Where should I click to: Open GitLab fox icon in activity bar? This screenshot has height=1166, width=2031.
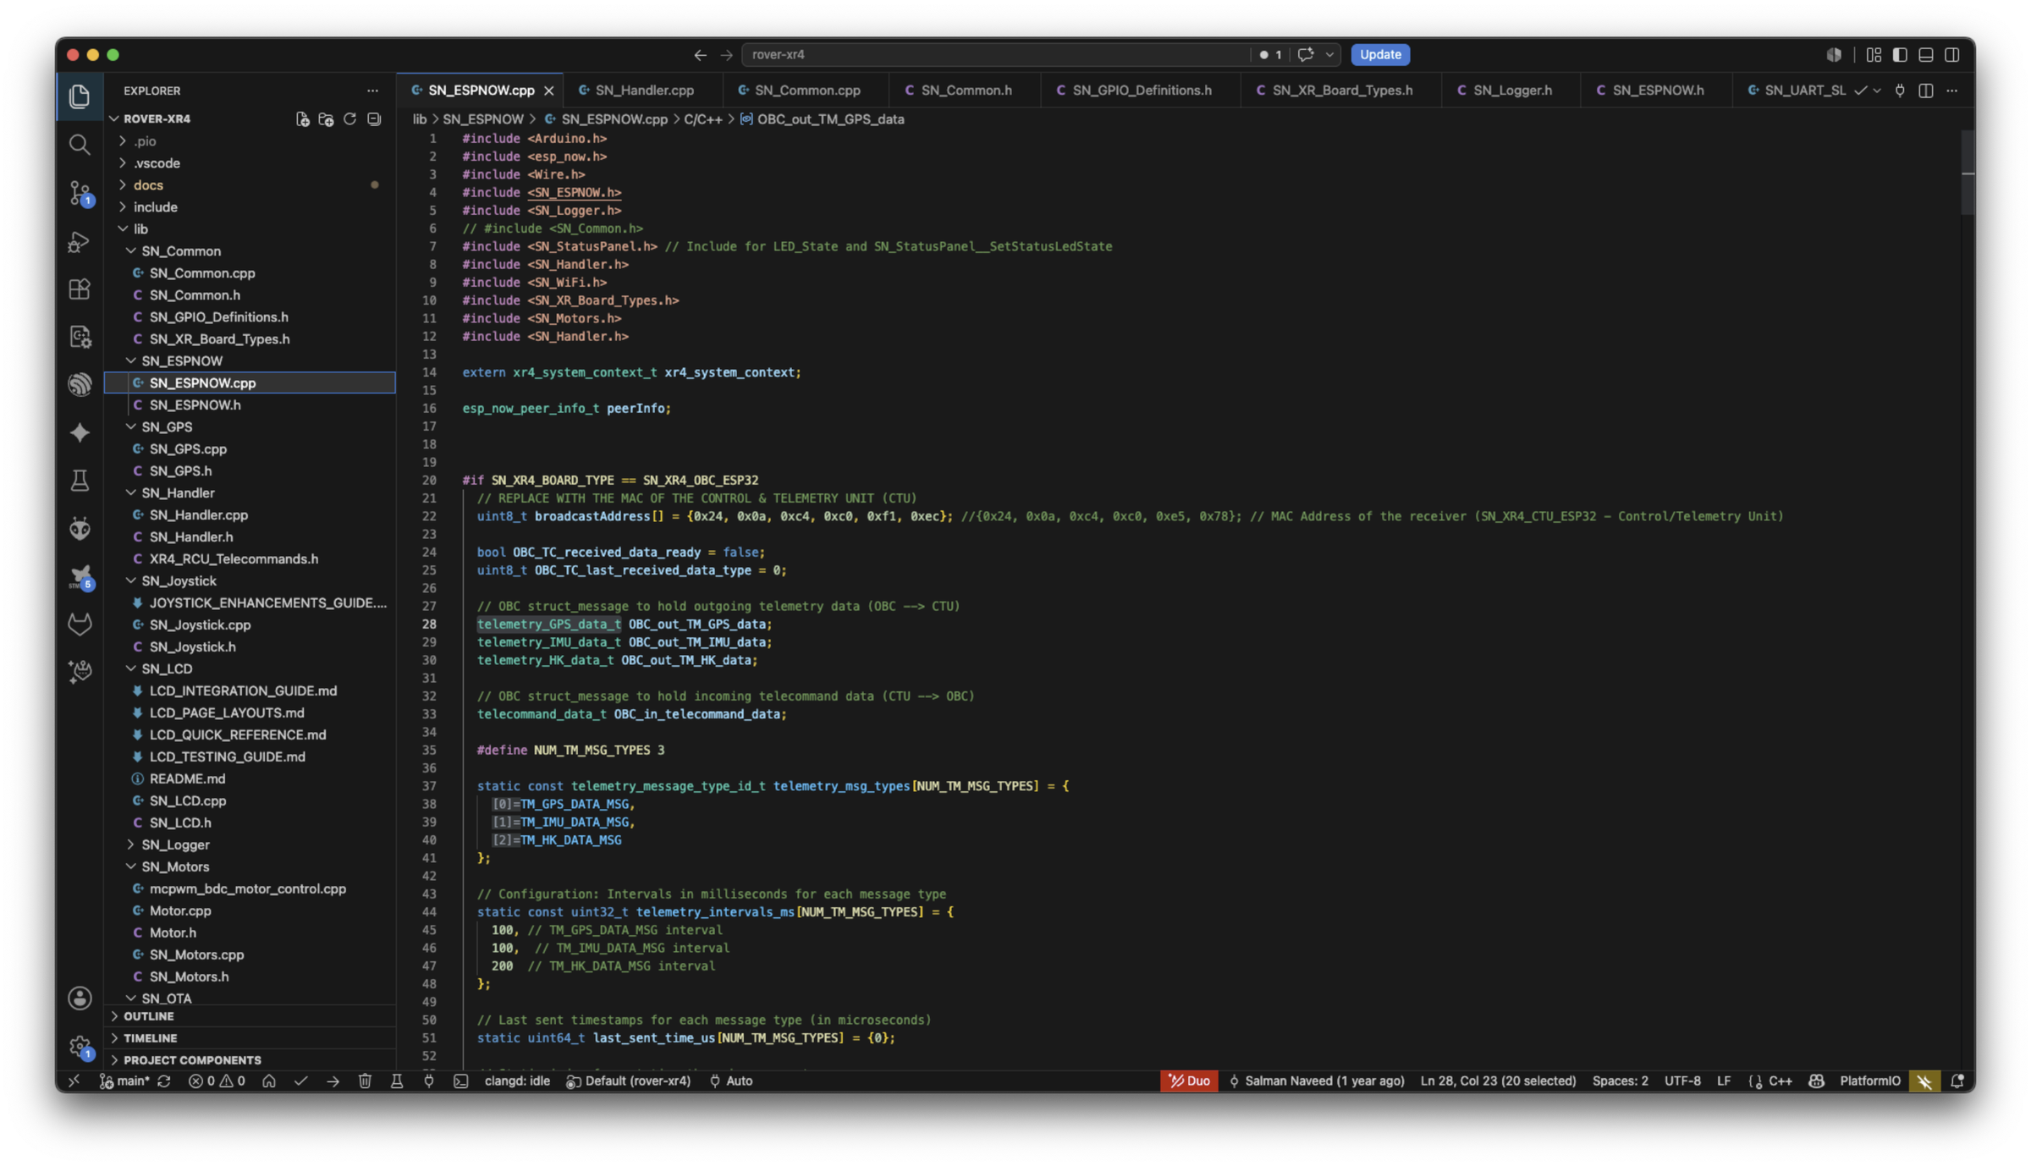point(80,624)
